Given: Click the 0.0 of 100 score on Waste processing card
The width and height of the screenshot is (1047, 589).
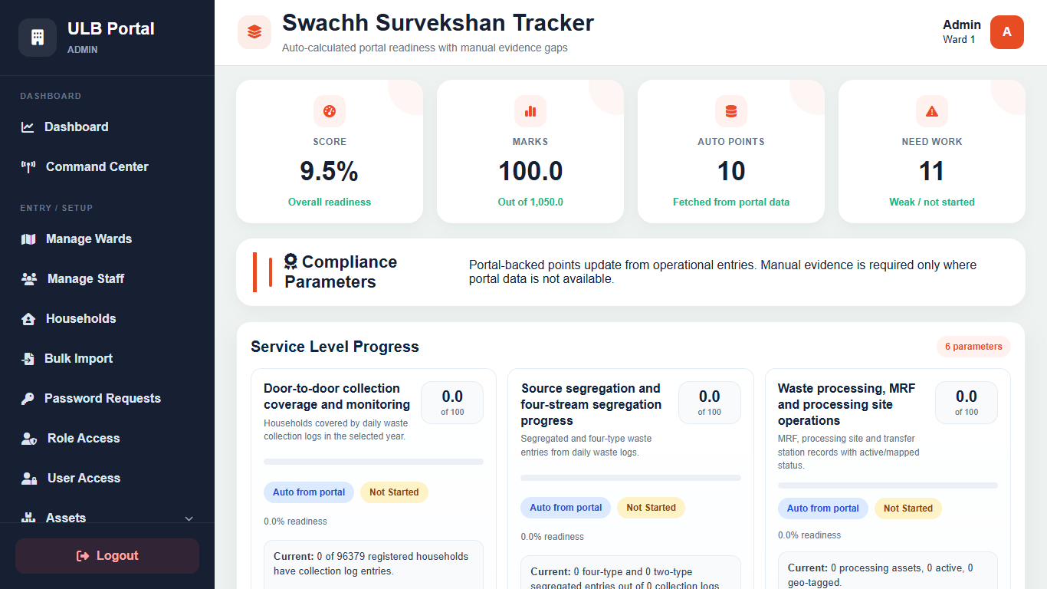Looking at the screenshot, I should (x=967, y=403).
